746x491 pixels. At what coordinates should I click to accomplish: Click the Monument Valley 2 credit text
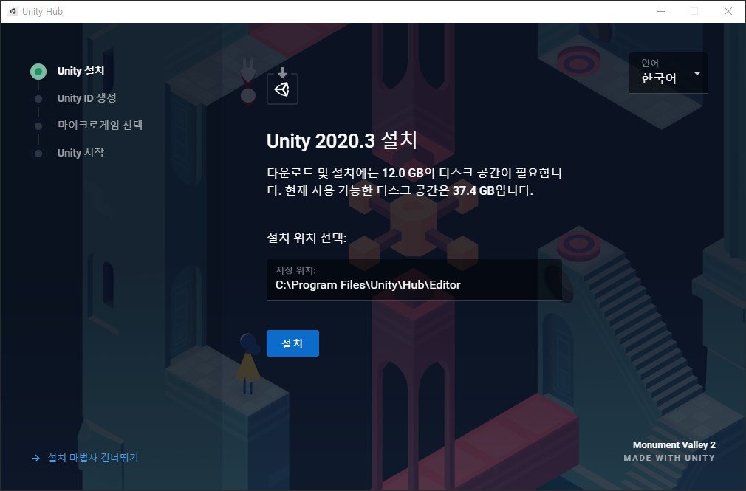[x=674, y=444]
